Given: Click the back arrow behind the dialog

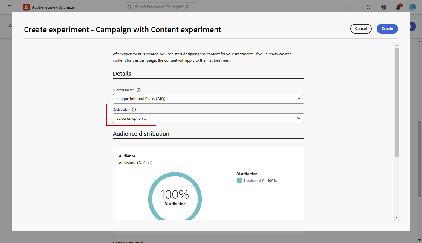Looking at the screenshot, I should tap(10, 26).
